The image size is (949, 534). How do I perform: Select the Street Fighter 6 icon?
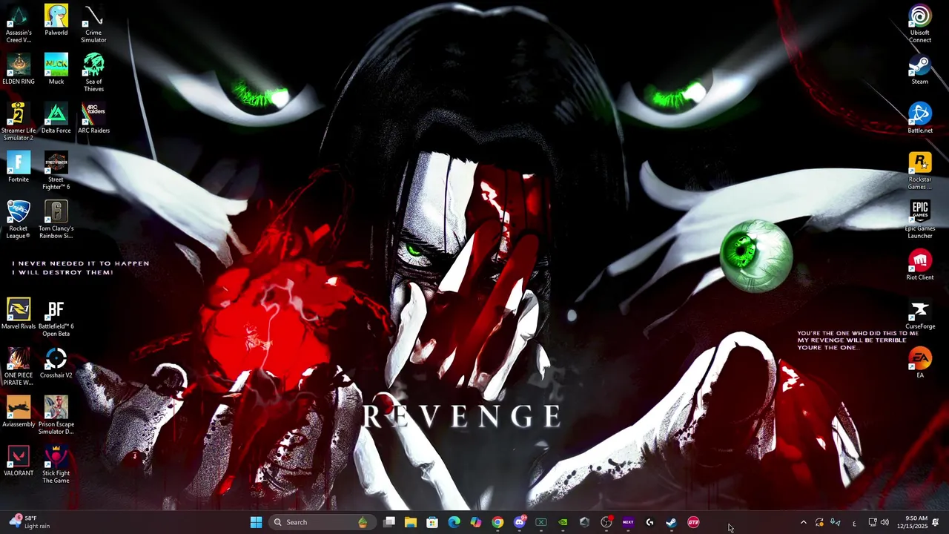(x=56, y=171)
